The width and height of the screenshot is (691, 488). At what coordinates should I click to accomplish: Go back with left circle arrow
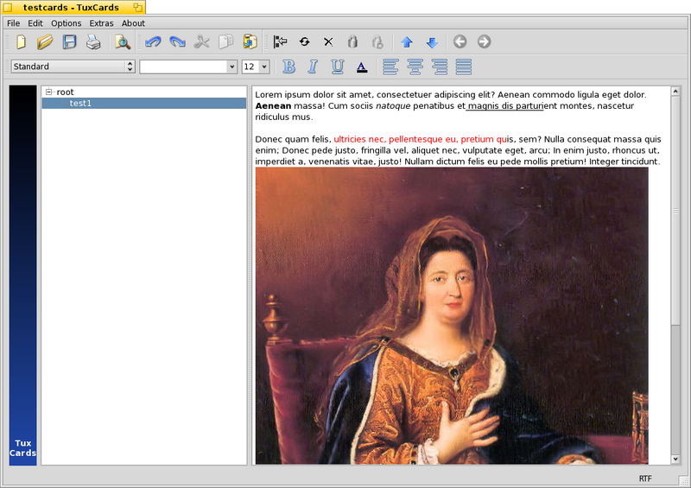pyautogui.click(x=460, y=41)
